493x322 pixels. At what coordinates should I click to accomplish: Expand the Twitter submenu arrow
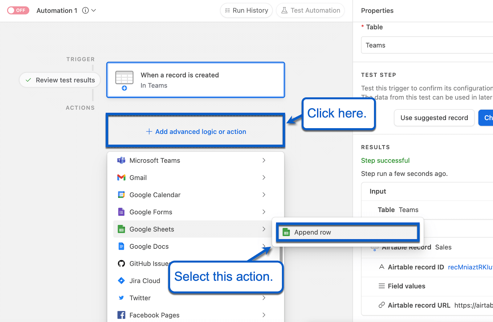[x=264, y=298]
